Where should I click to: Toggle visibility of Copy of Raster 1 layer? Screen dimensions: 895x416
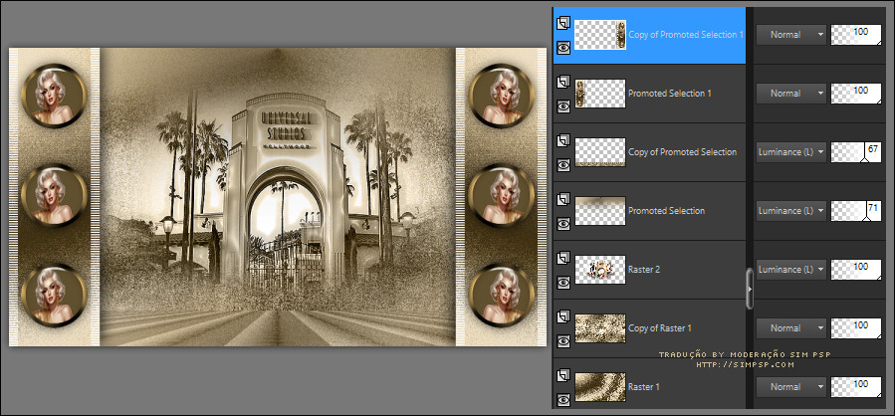click(x=563, y=340)
